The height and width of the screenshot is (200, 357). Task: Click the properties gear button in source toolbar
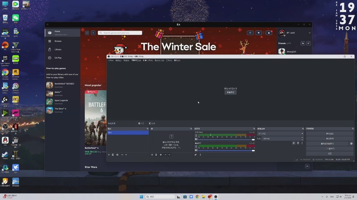(x=141, y=124)
